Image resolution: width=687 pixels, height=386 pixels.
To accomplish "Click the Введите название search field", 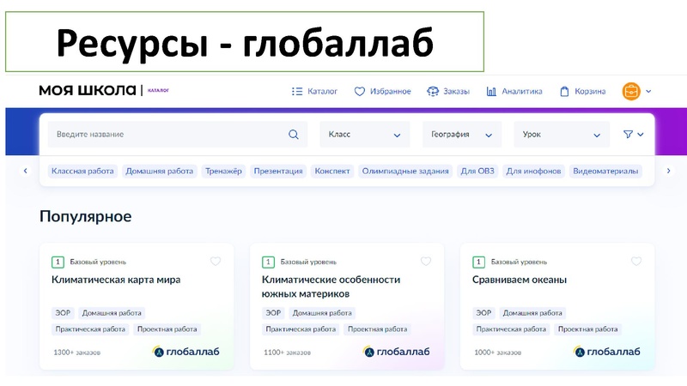I will 178,135.
